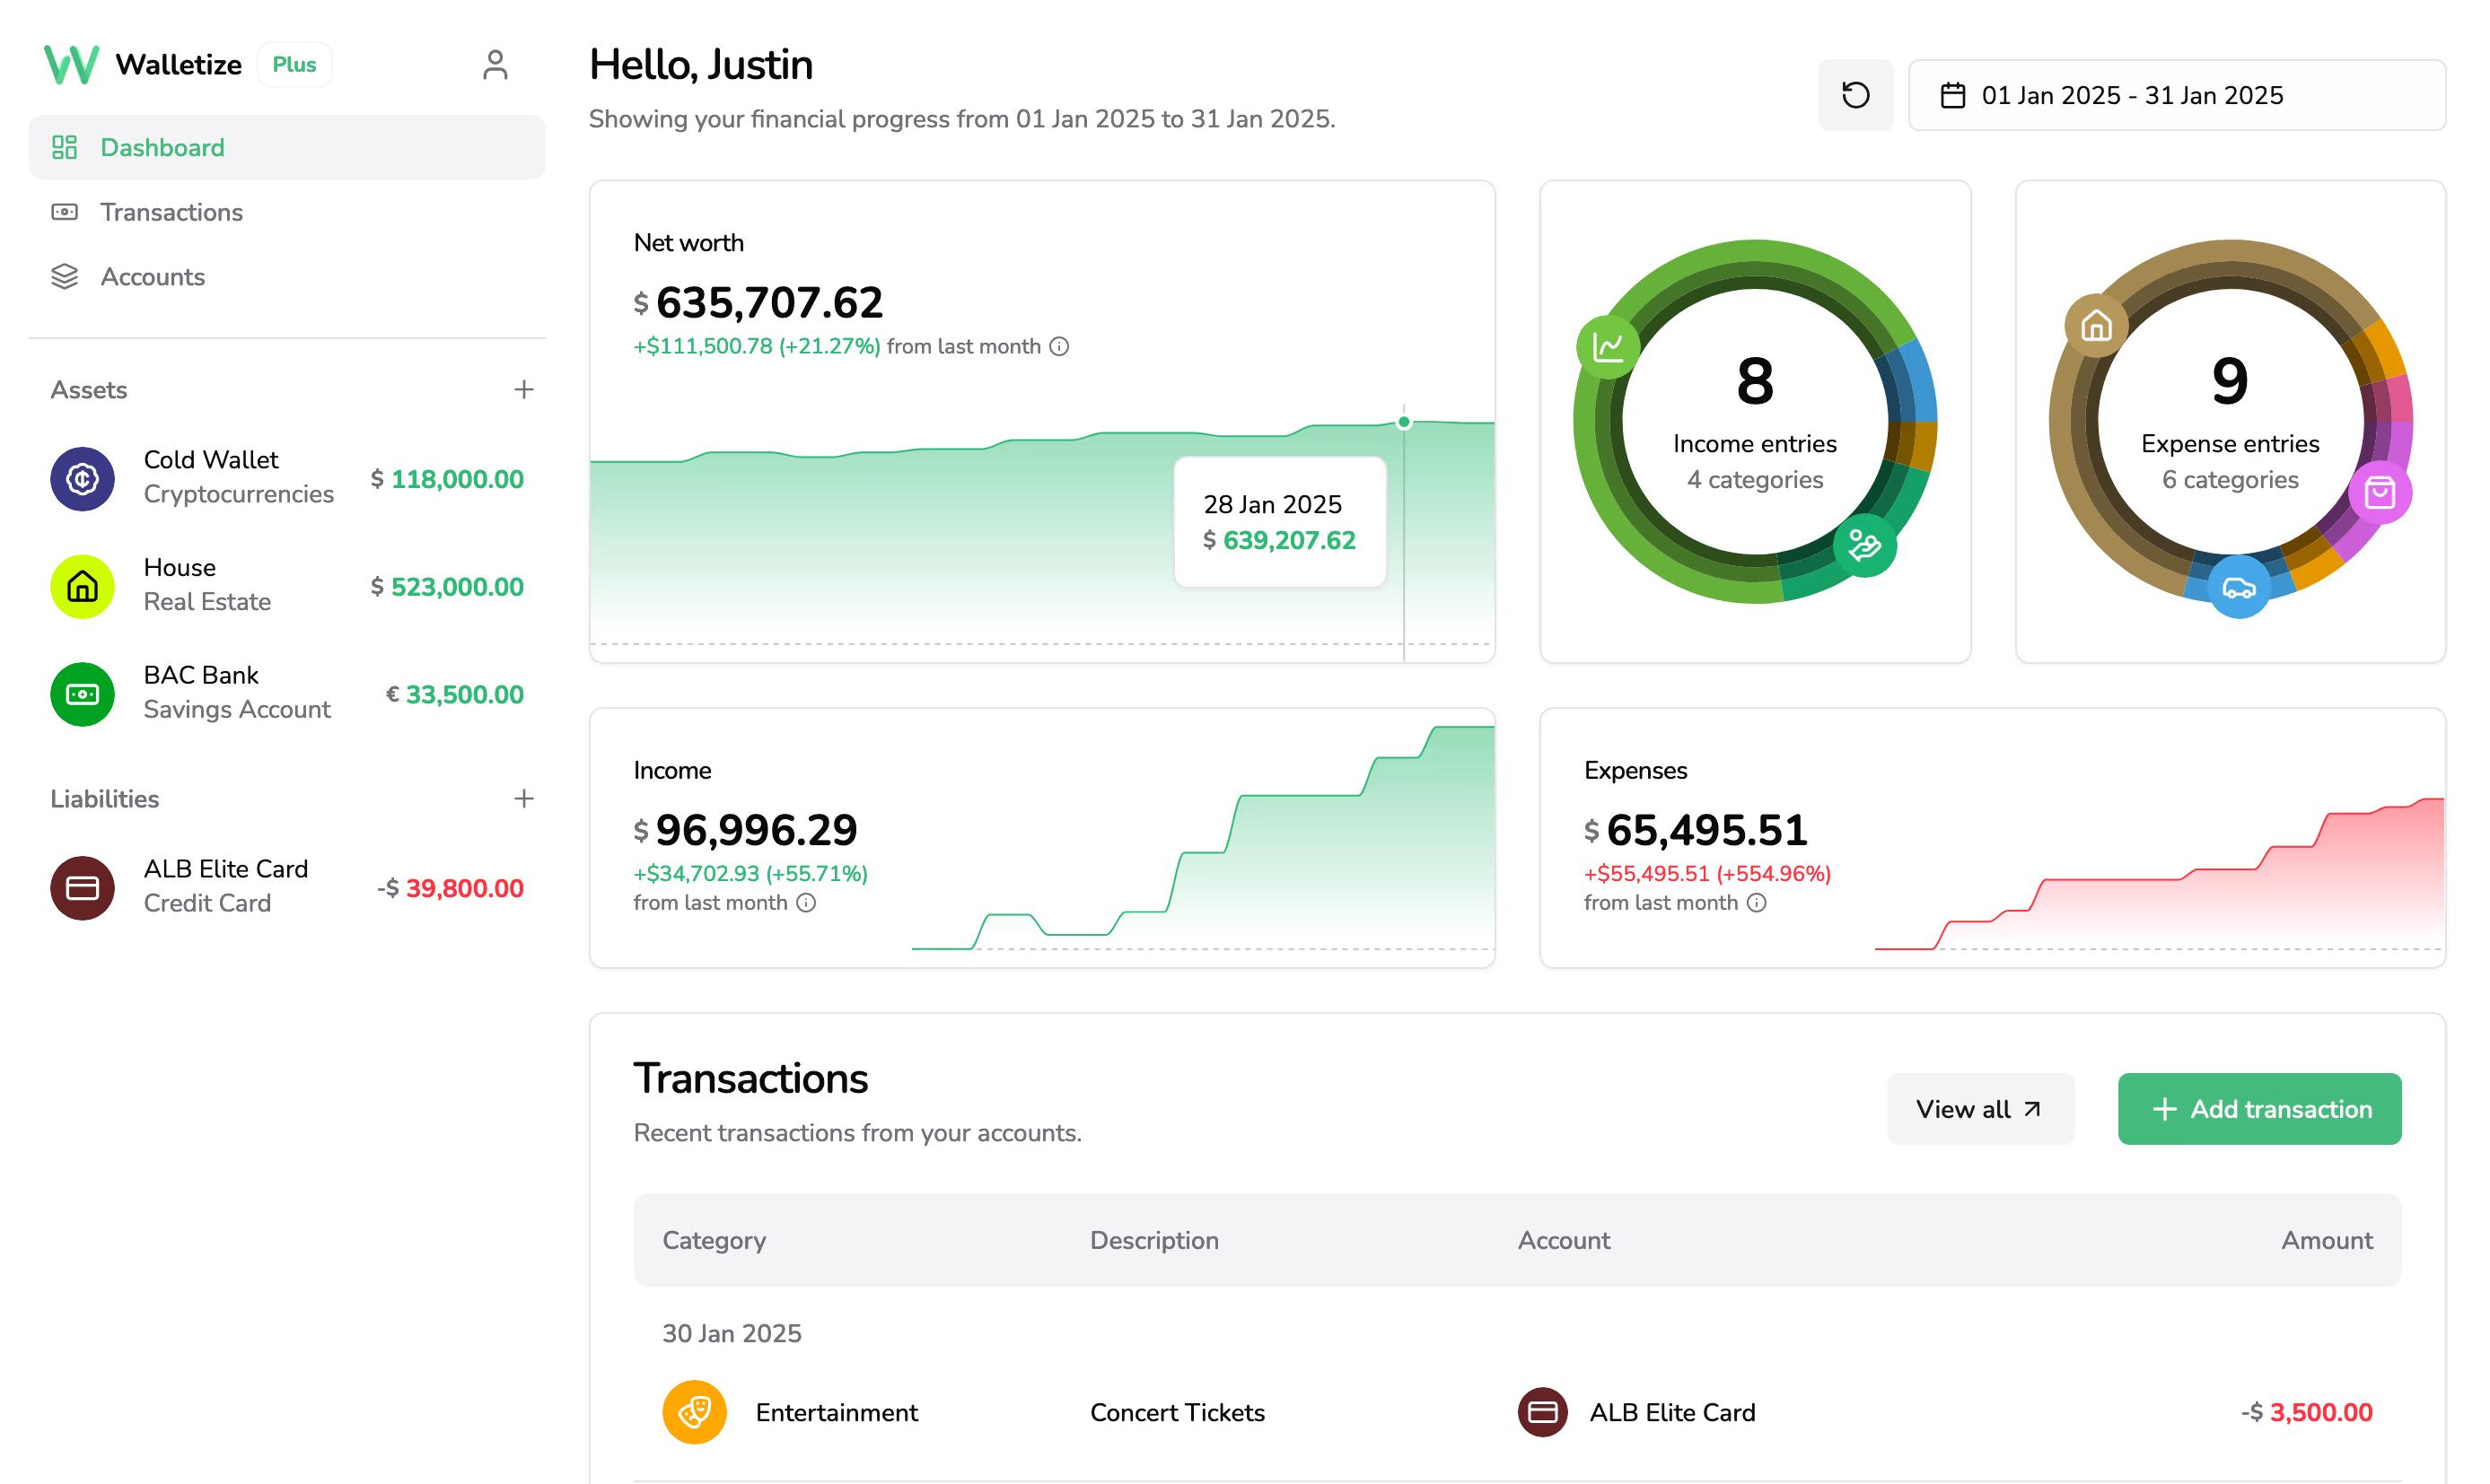Click the Cold Wallet cryptocurrencies icon
The width and height of the screenshot is (2490, 1484).
(82, 479)
